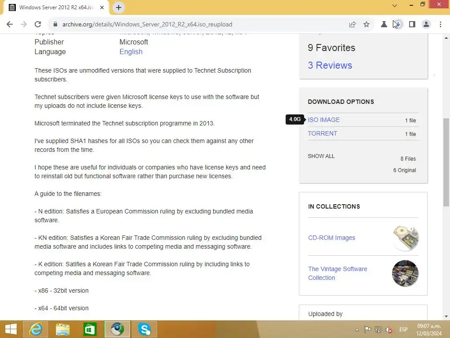Open the Chrome Labs flask icon
Viewport: 450px width, 338px height.
(x=384, y=25)
